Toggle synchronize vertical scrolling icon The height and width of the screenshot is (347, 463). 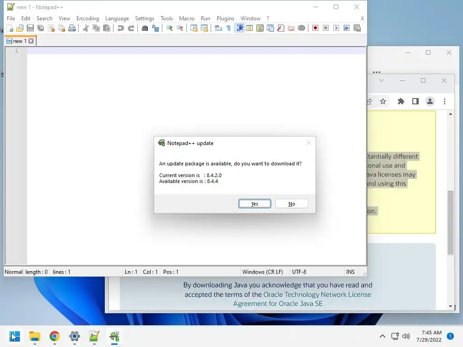point(194,28)
